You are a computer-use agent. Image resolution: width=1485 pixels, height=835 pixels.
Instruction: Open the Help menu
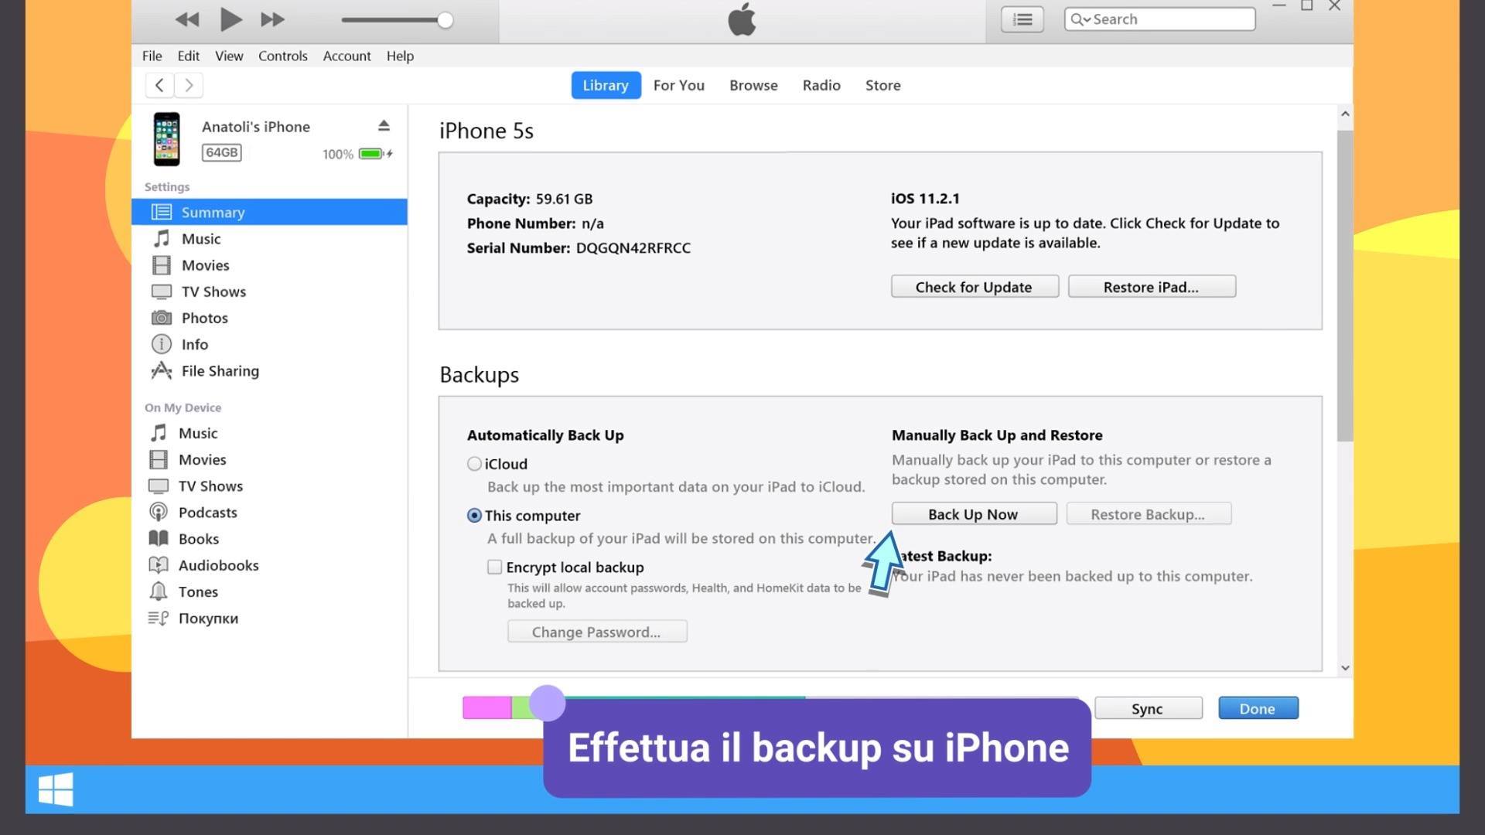(x=400, y=56)
